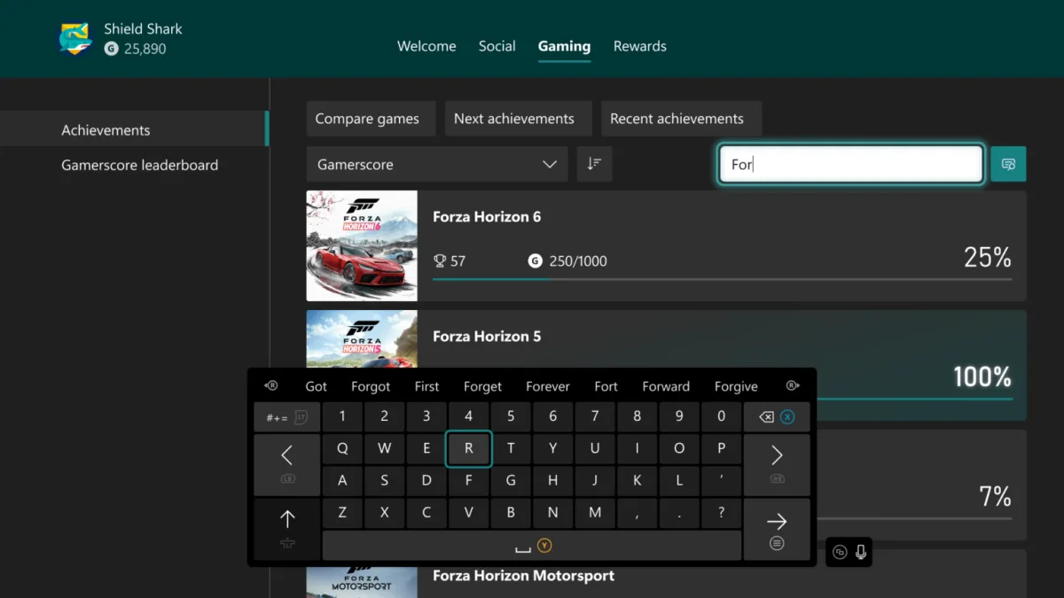Click the 7% completion value

[x=995, y=496]
